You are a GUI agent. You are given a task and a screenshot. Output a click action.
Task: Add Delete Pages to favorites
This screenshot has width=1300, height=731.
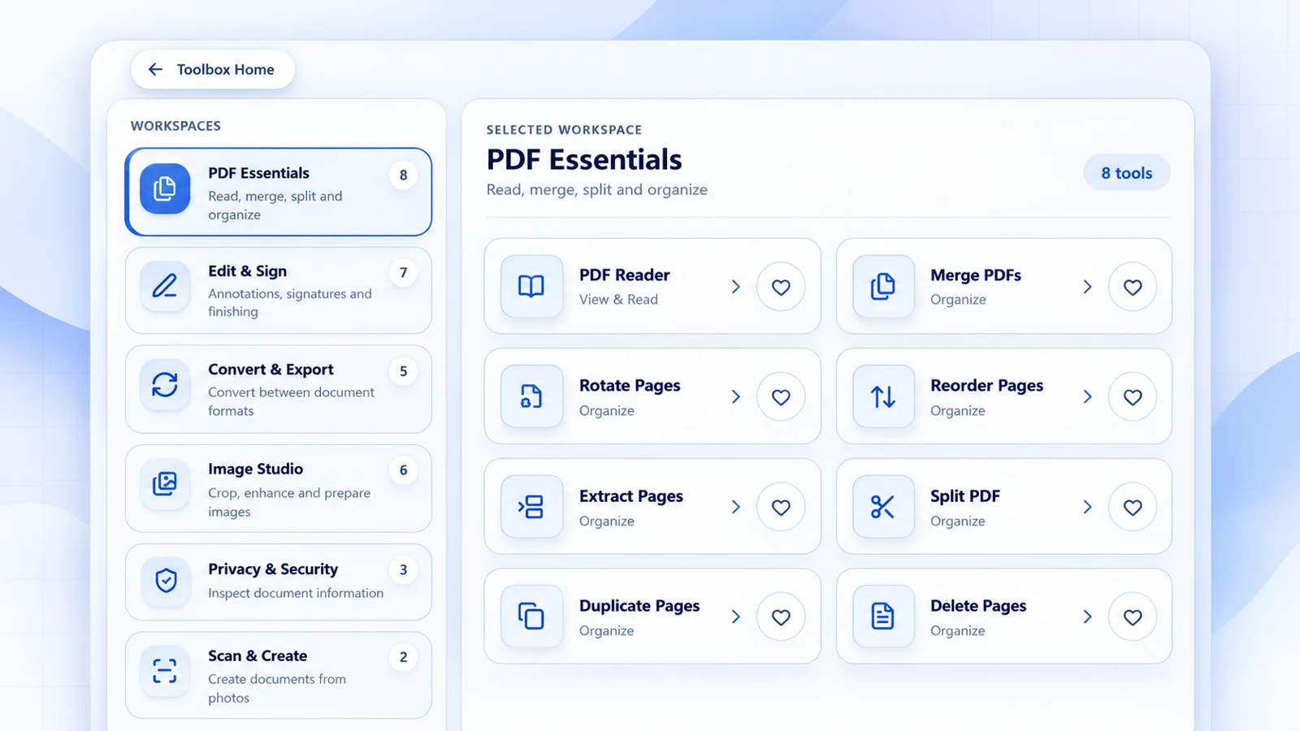tap(1133, 617)
